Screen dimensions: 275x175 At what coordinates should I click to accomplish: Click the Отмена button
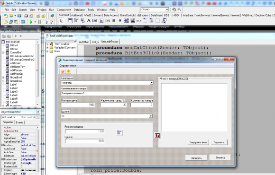(x=220, y=157)
